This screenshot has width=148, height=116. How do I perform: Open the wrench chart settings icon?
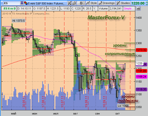pyautogui.click(x=74, y=3)
